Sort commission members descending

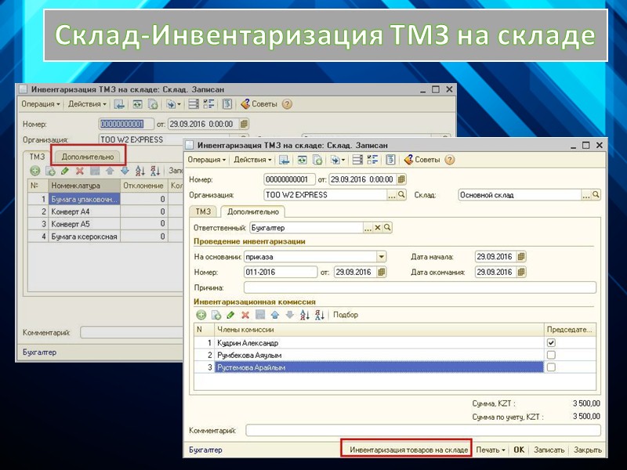320,315
